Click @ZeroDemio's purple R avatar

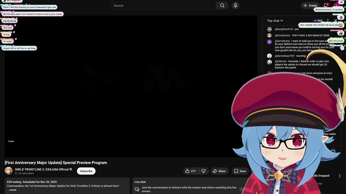(x=269, y=42)
